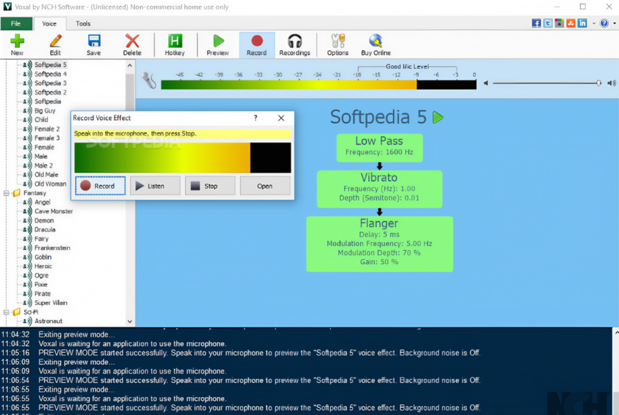Click the Edit pencil toolbar icon
This screenshot has height=415, width=619.
[x=56, y=42]
